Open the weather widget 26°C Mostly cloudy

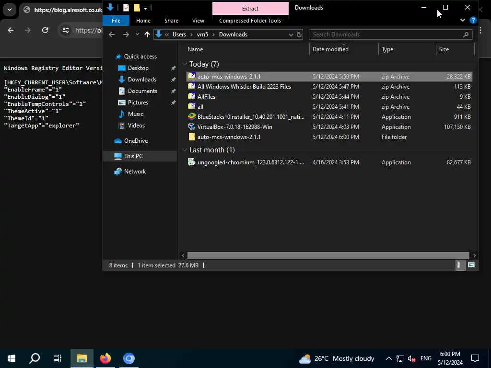[337, 358]
